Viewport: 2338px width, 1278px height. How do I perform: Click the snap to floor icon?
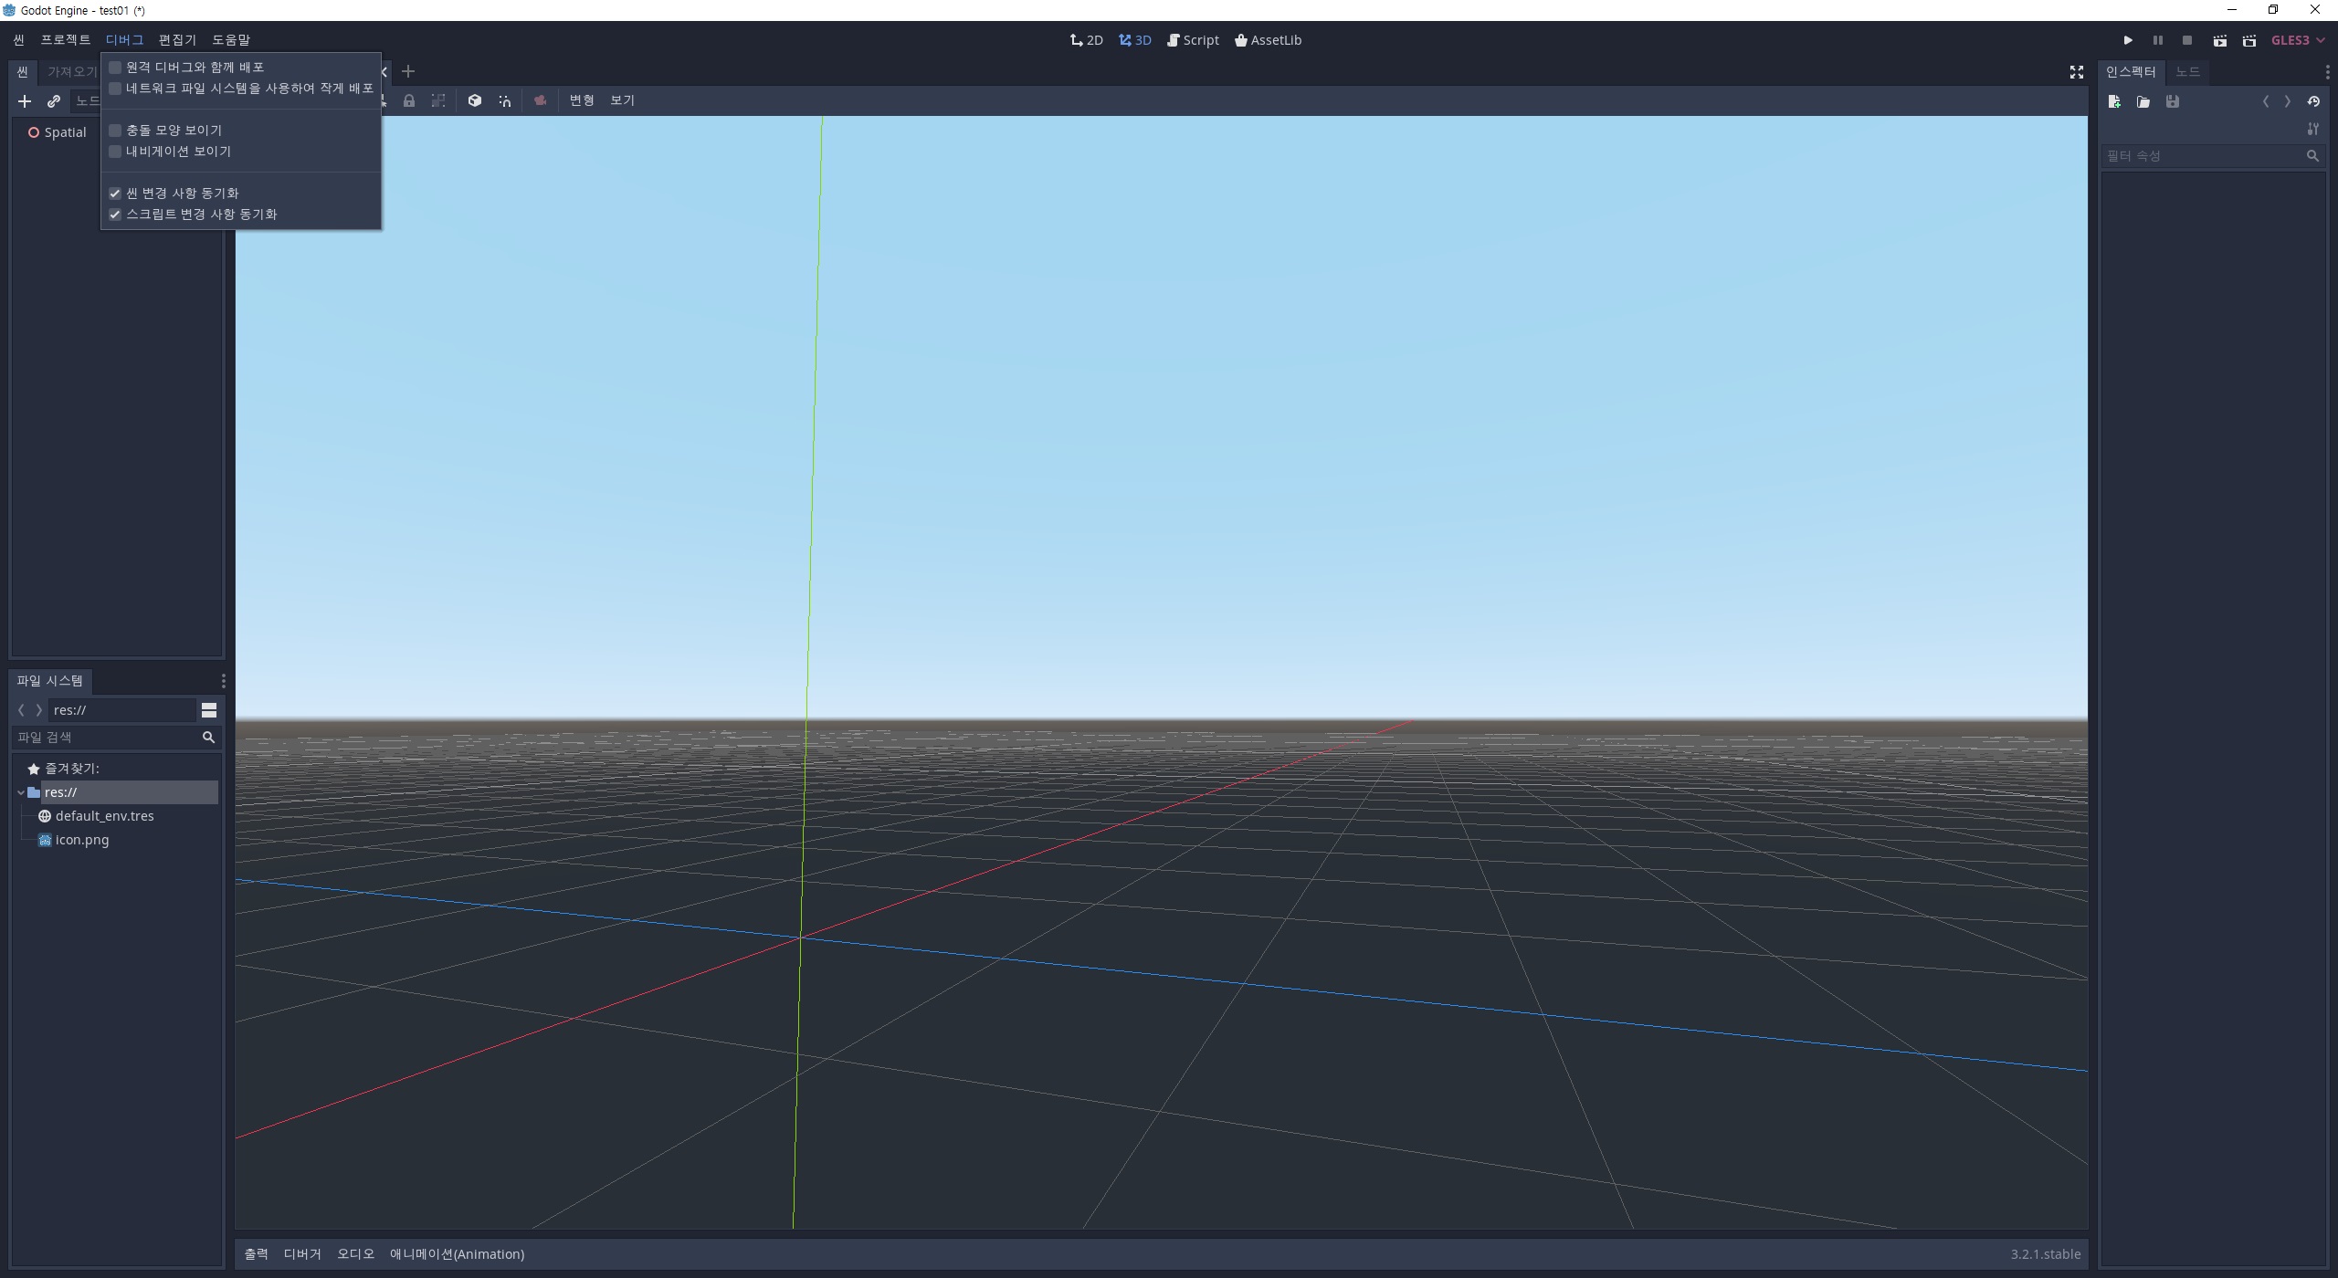click(x=505, y=100)
